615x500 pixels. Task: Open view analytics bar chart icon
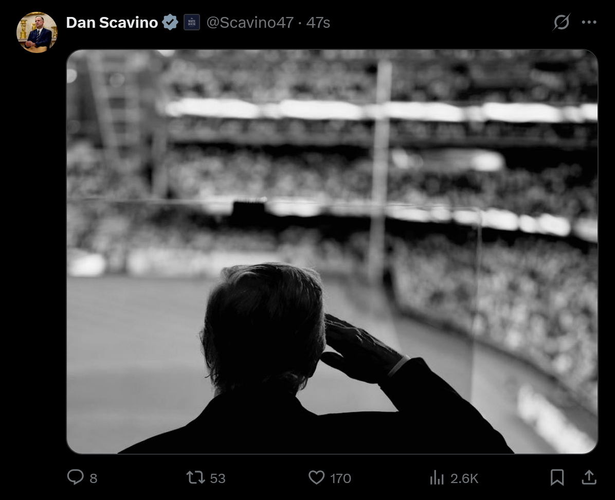(437, 478)
